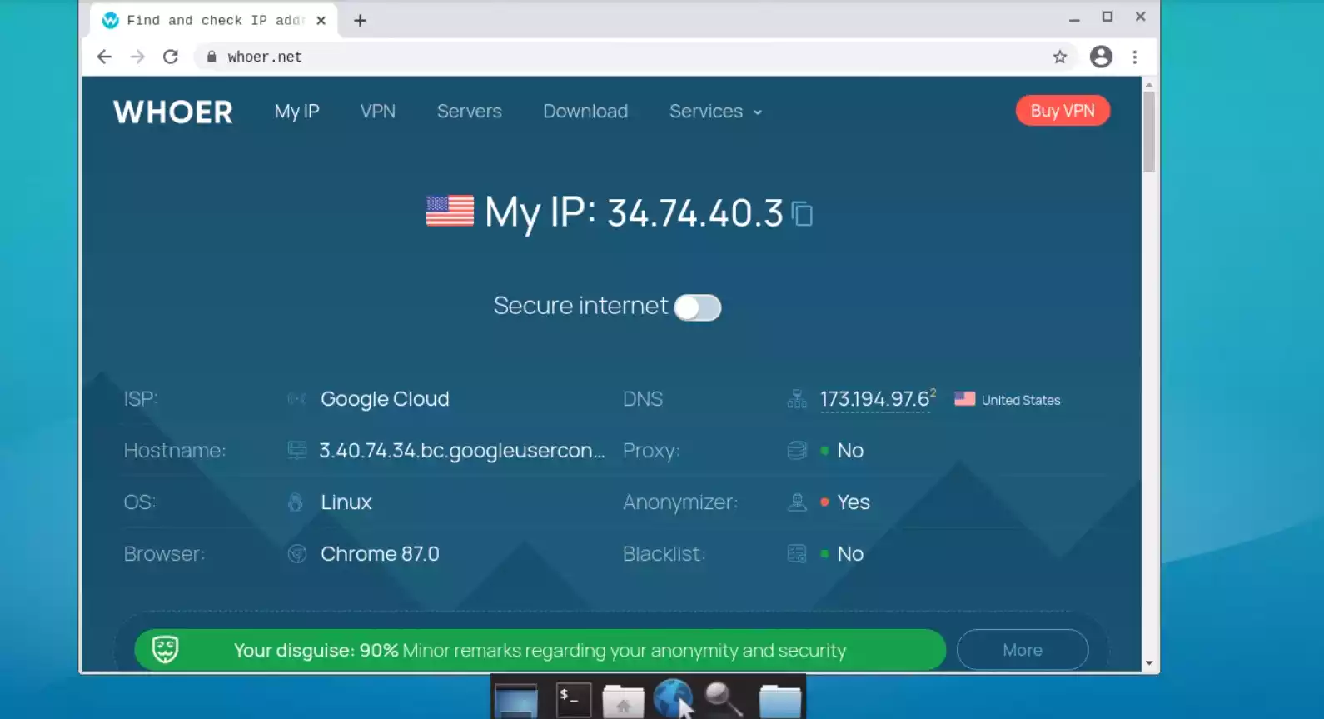Click the Anonymizer person icon
The image size is (1324, 719).
click(797, 502)
